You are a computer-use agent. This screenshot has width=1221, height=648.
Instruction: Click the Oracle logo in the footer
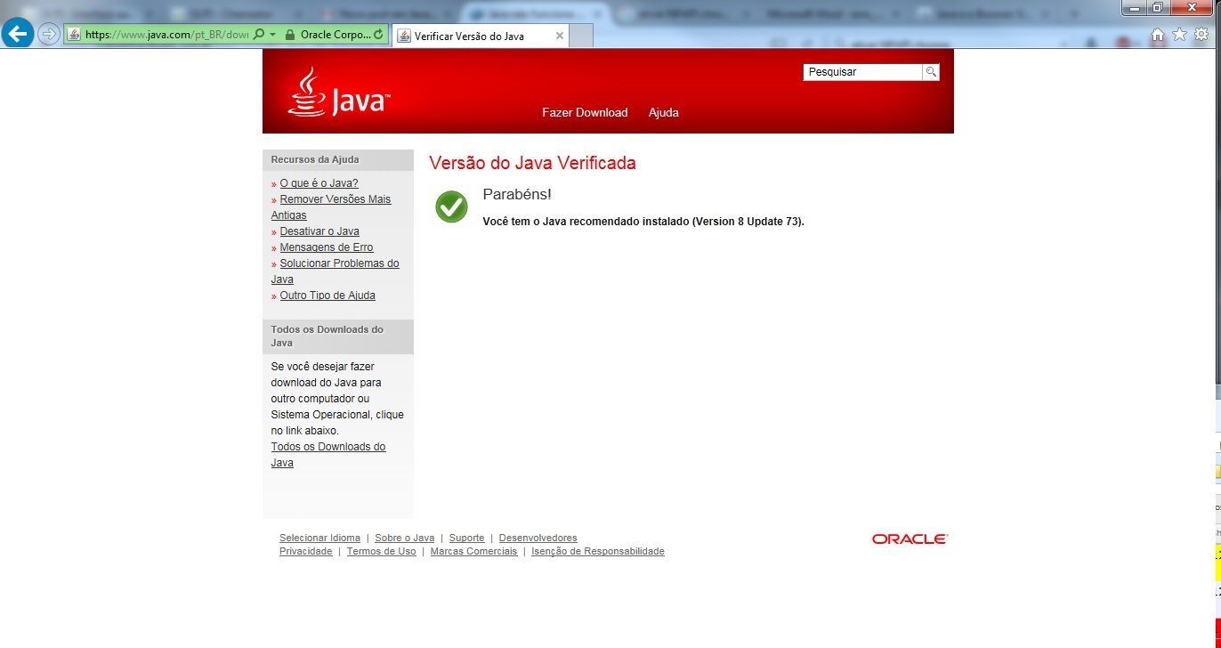tap(910, 539)
